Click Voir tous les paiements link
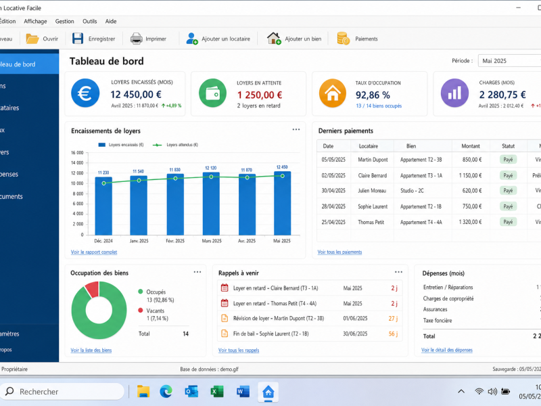The image size is (541, 406). (x=339, y=252)
